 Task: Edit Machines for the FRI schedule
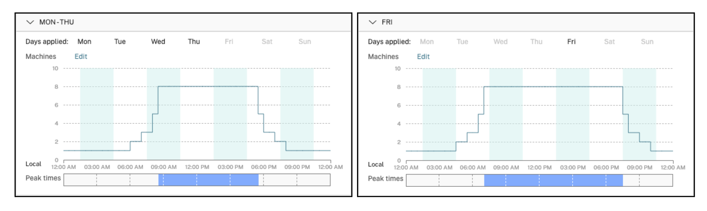[x=423, y=57]
